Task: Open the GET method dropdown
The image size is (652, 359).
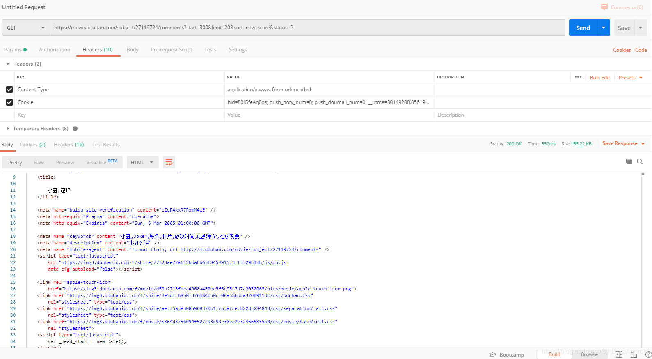Action: (x=26, y=28)
